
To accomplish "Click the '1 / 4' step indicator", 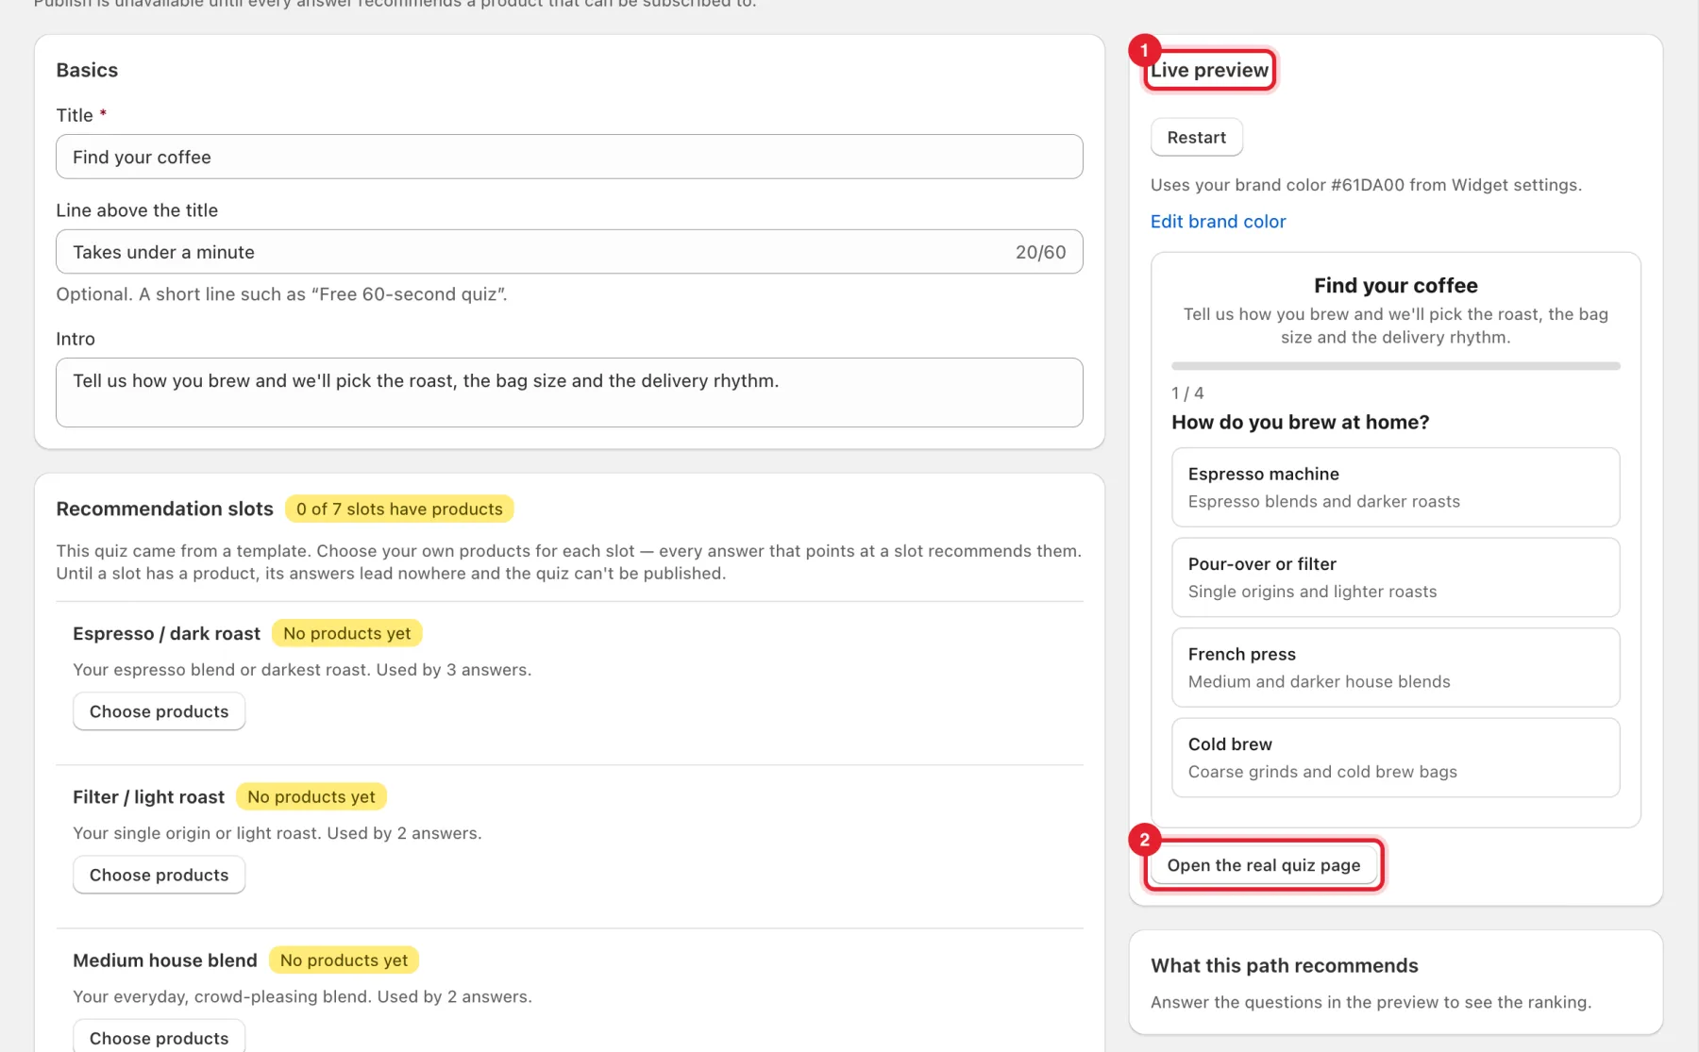I will click(1187, 392).
